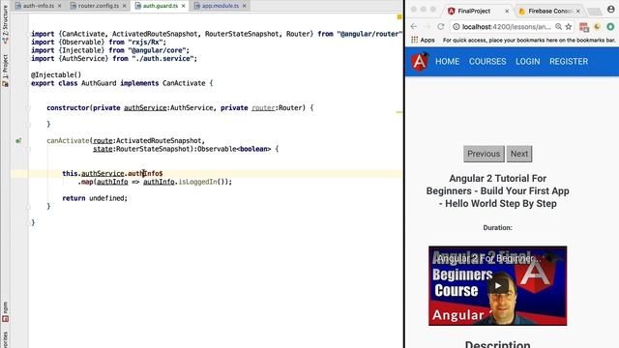Screen dimensions: 619x348
Task: Click 'return undefined;' in the editor
Action: pyautogui.click(x=95, y=198)
